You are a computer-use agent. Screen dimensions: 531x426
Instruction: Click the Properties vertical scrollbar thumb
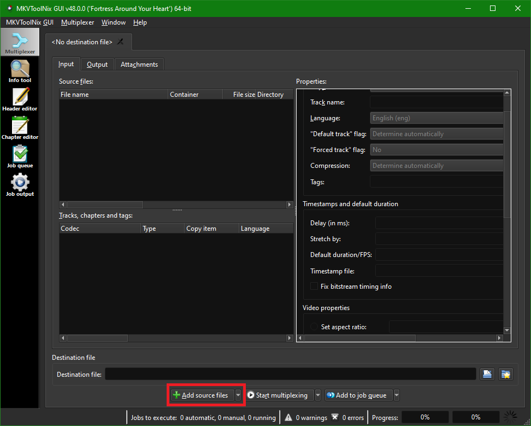point(507,164)
